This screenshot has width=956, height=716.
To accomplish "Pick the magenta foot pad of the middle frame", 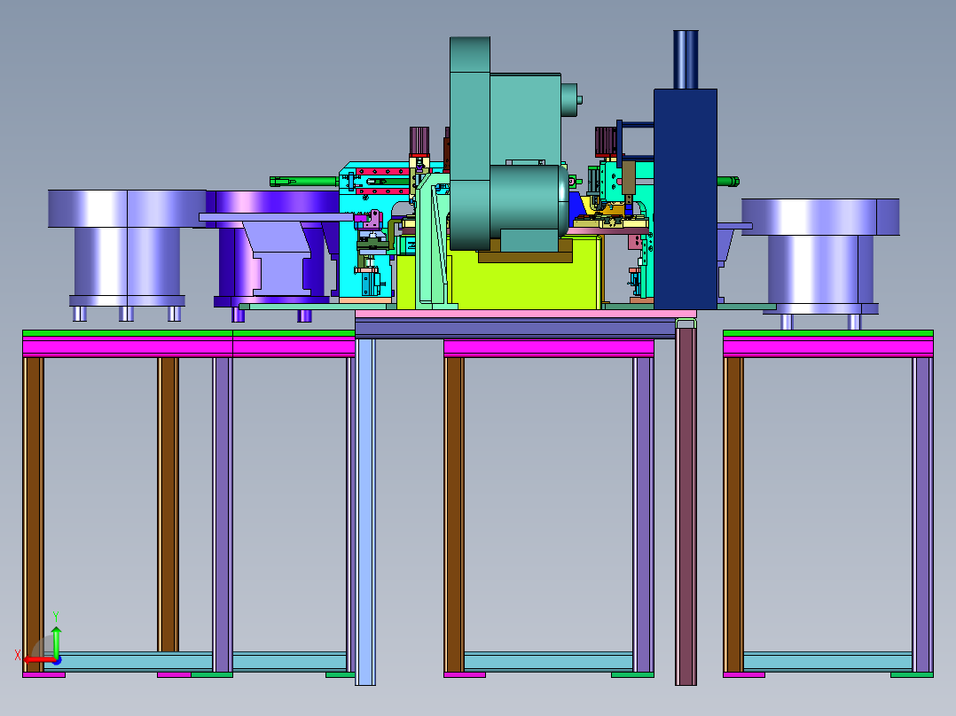I will coord(465,674).
